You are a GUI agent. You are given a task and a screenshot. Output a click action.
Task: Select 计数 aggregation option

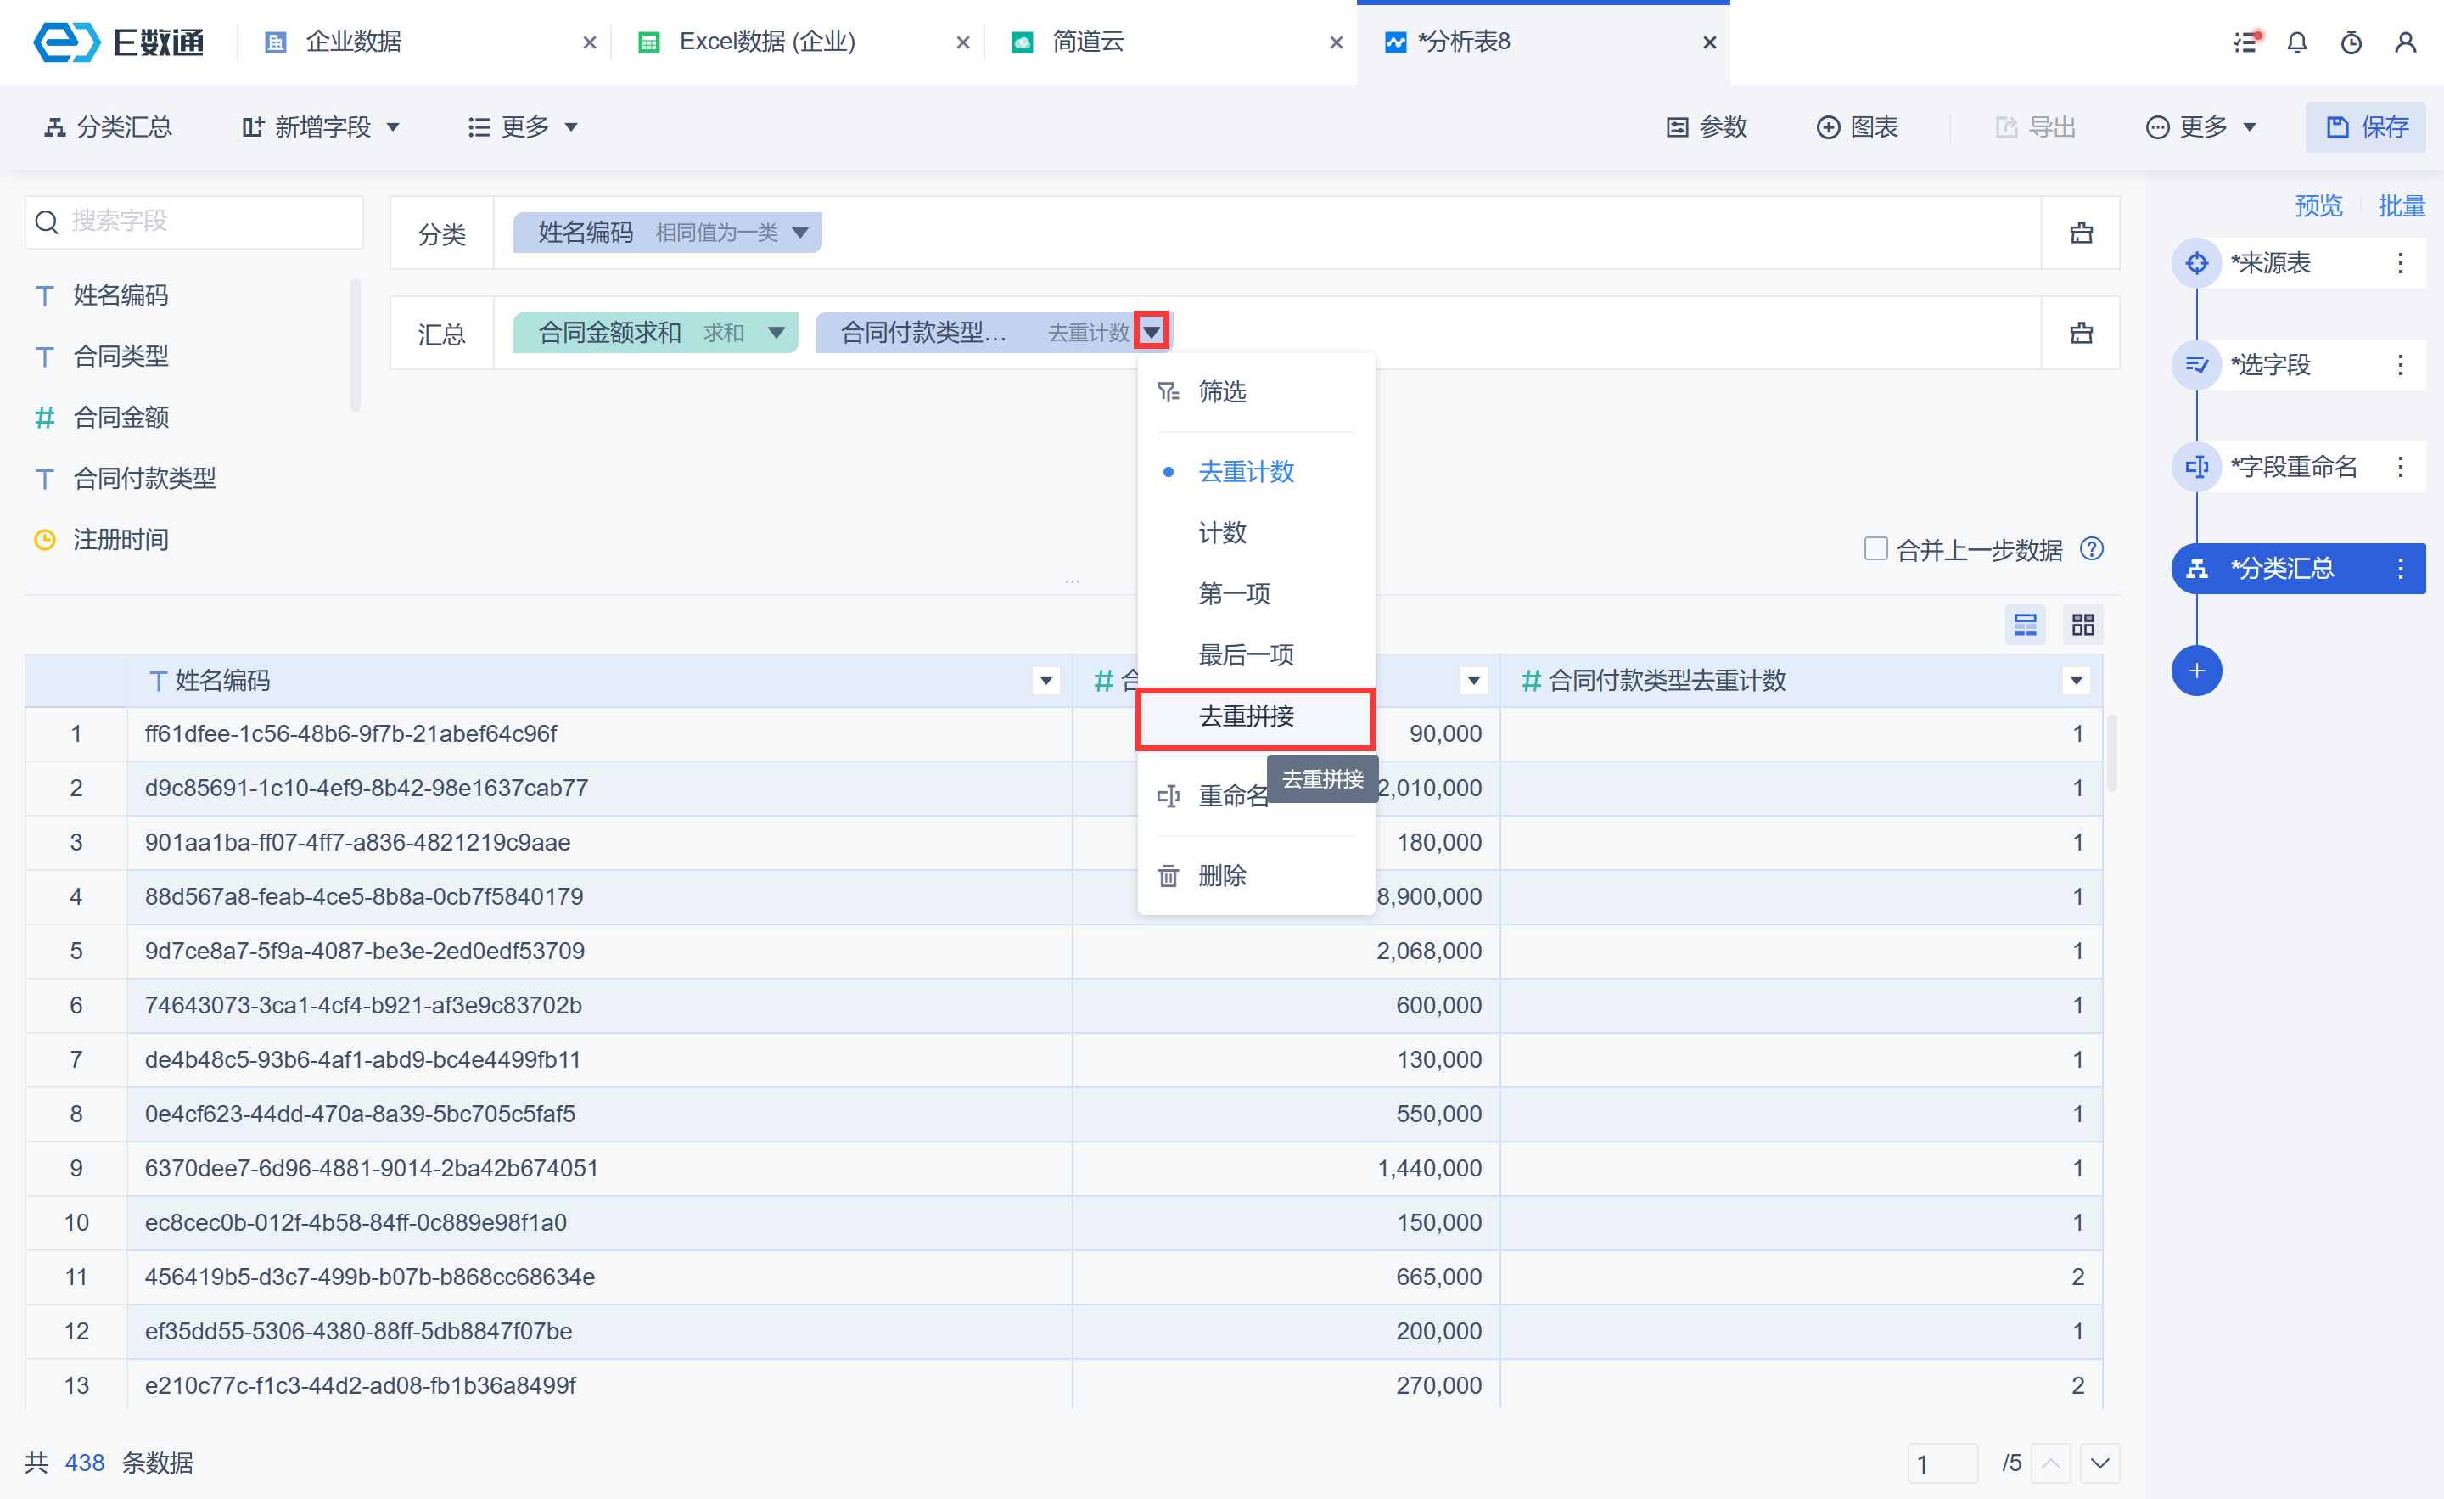point(1222,533)
